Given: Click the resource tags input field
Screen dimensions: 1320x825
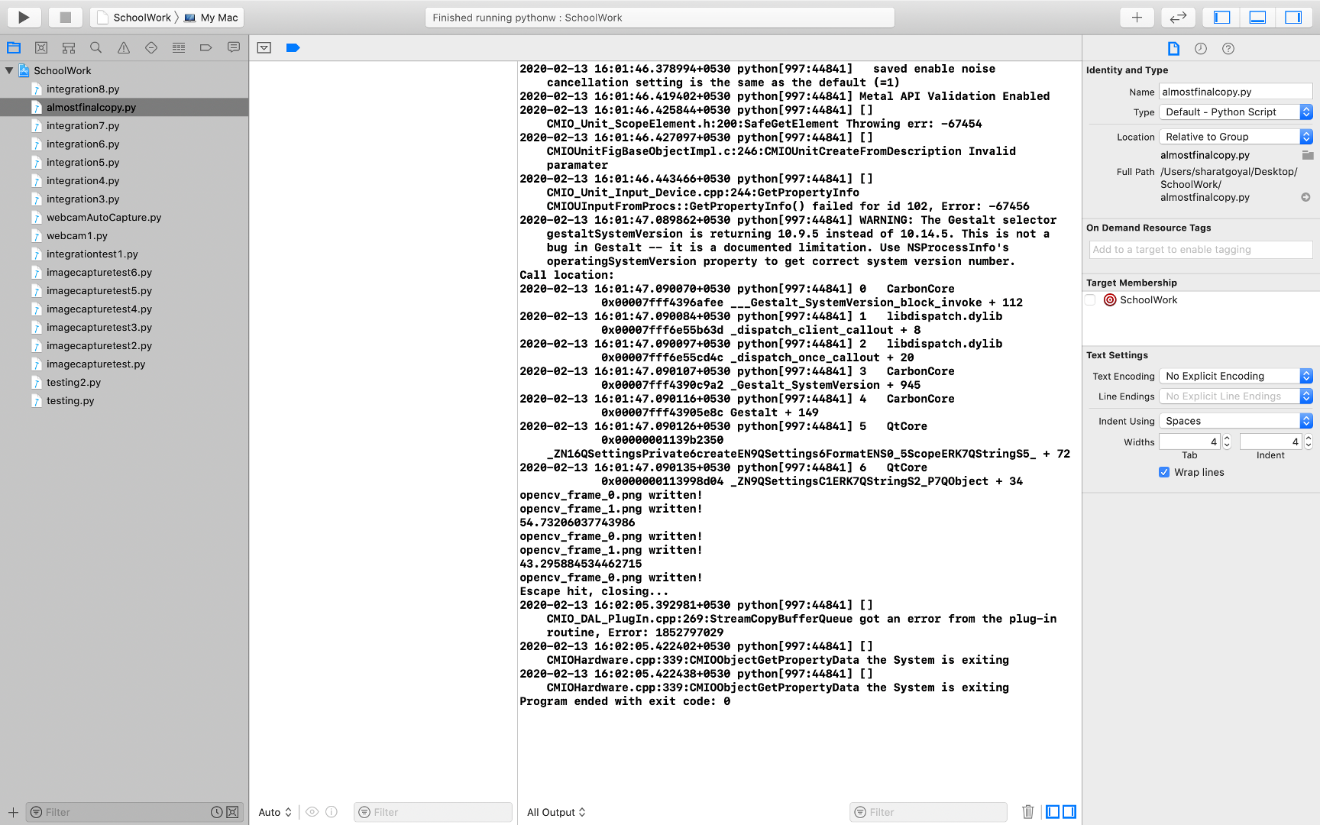Looking at the screenshot, I should tap(1201, 250).
